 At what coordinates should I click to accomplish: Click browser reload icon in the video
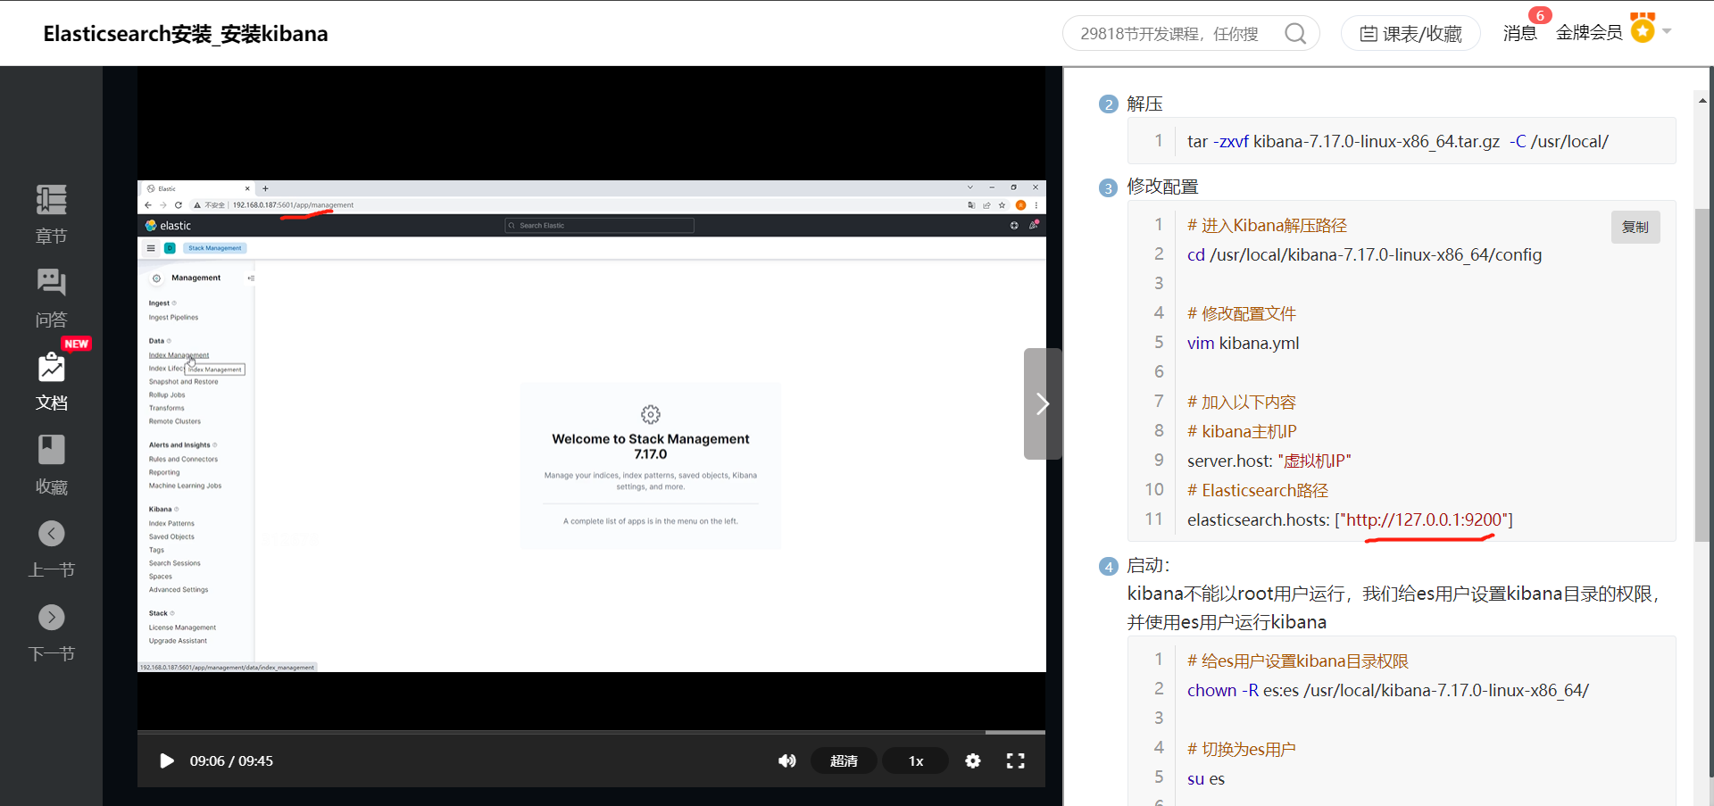point(179,204)
